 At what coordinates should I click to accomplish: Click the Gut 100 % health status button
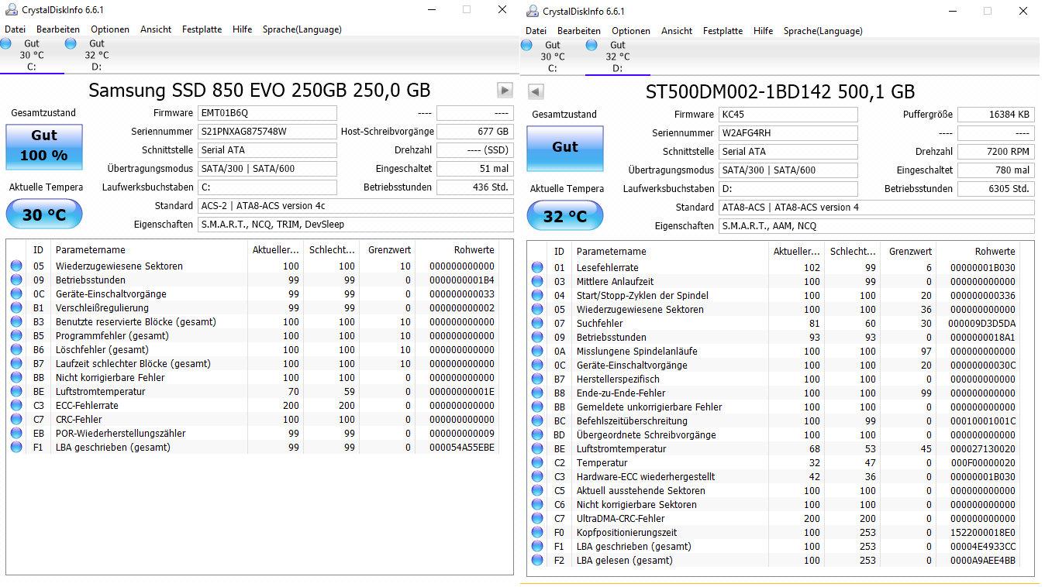44,146
